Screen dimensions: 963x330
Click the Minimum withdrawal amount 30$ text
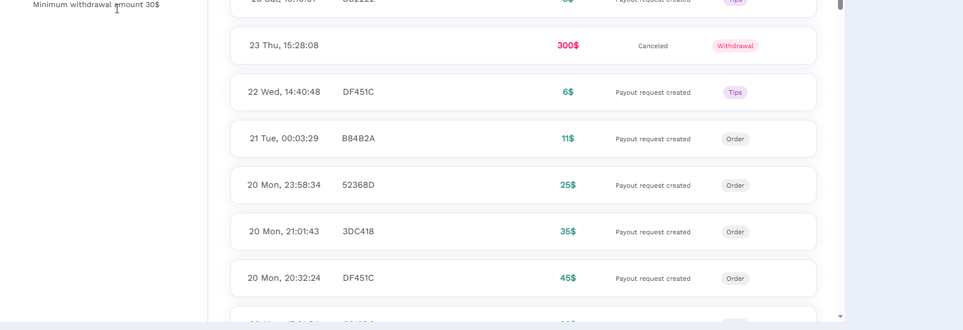pyautogui.click(x=96, y=4)
